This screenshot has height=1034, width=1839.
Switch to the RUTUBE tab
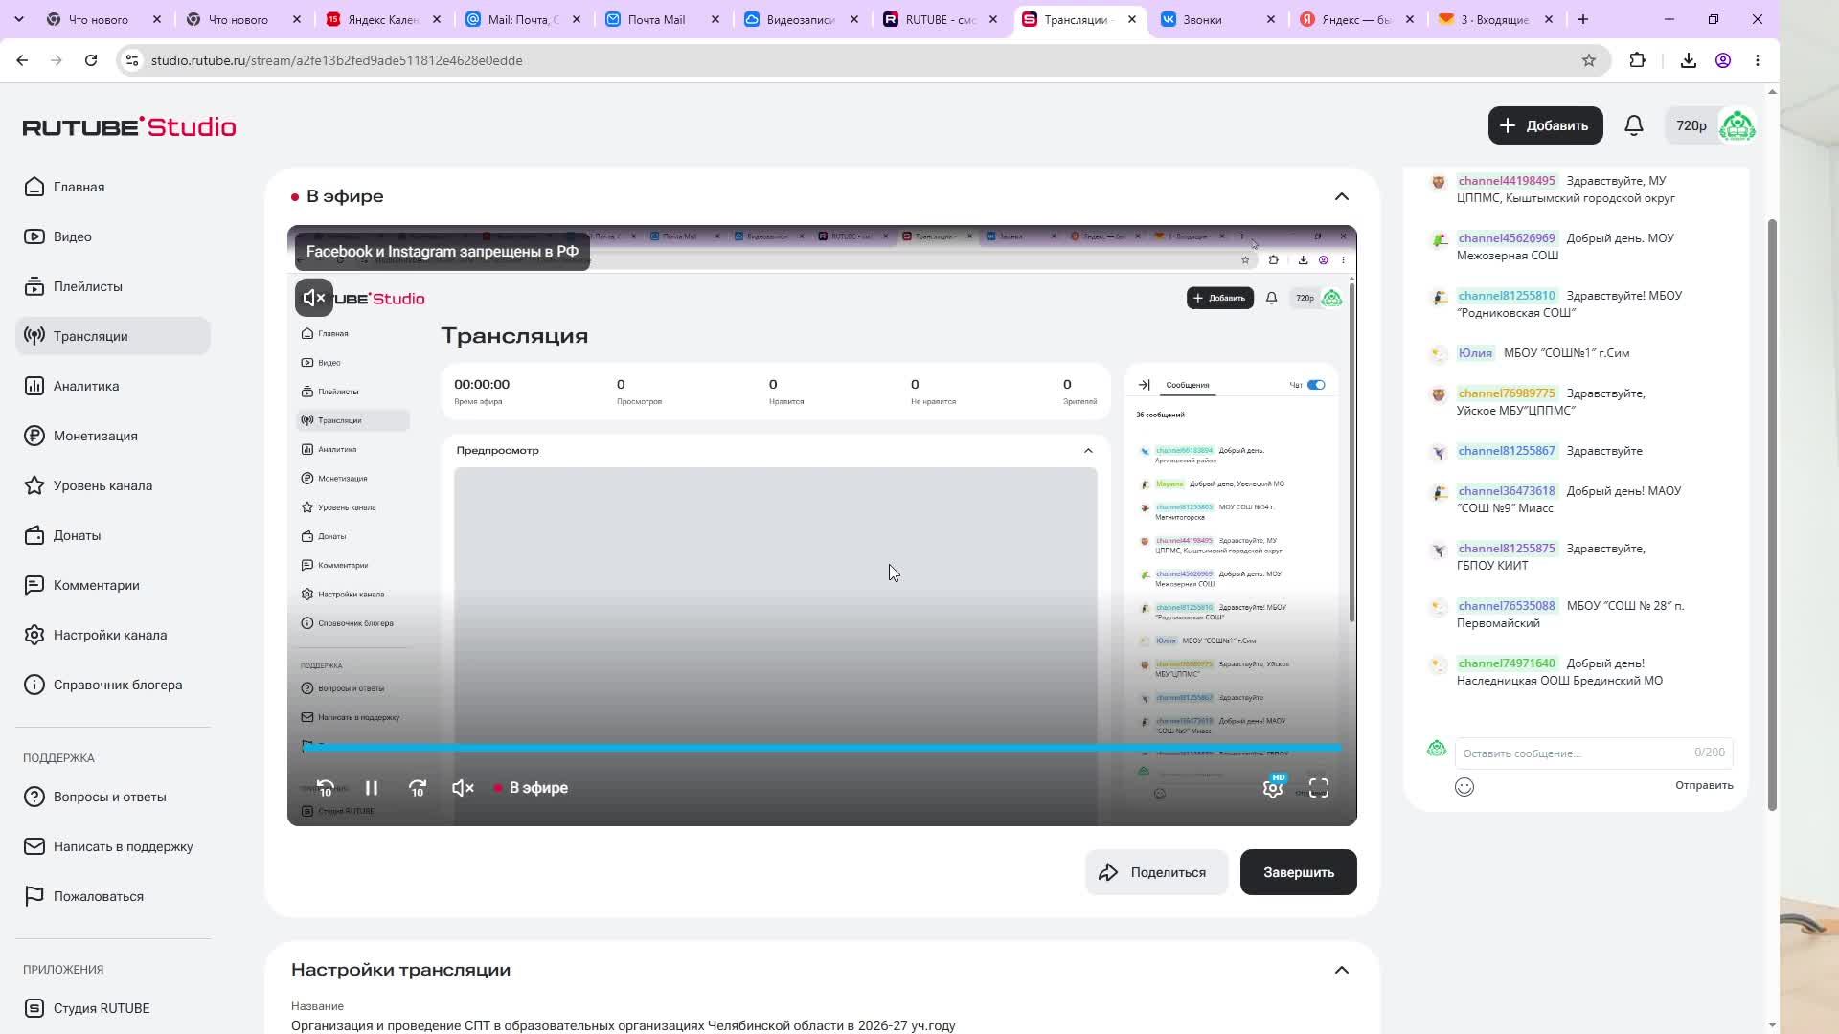click(x=942, y=19)
